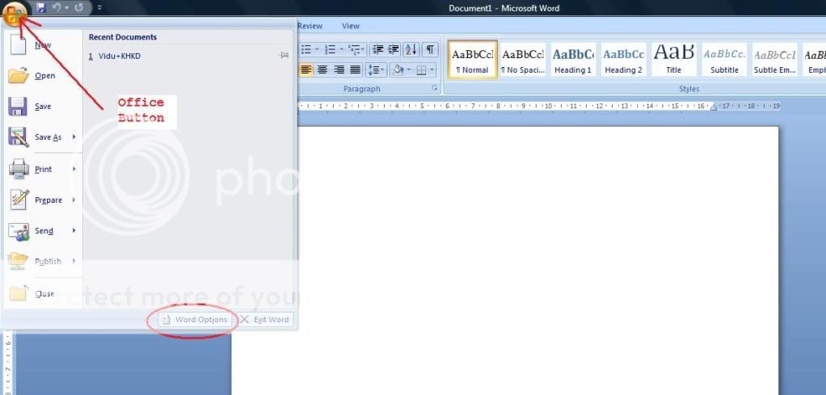Switch to the View ribbon tab
The height and width of the screenshot is (395, 826).
click(x=350, y=26)
